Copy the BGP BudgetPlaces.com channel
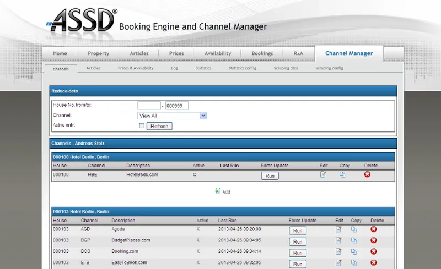 coord(354,240)
